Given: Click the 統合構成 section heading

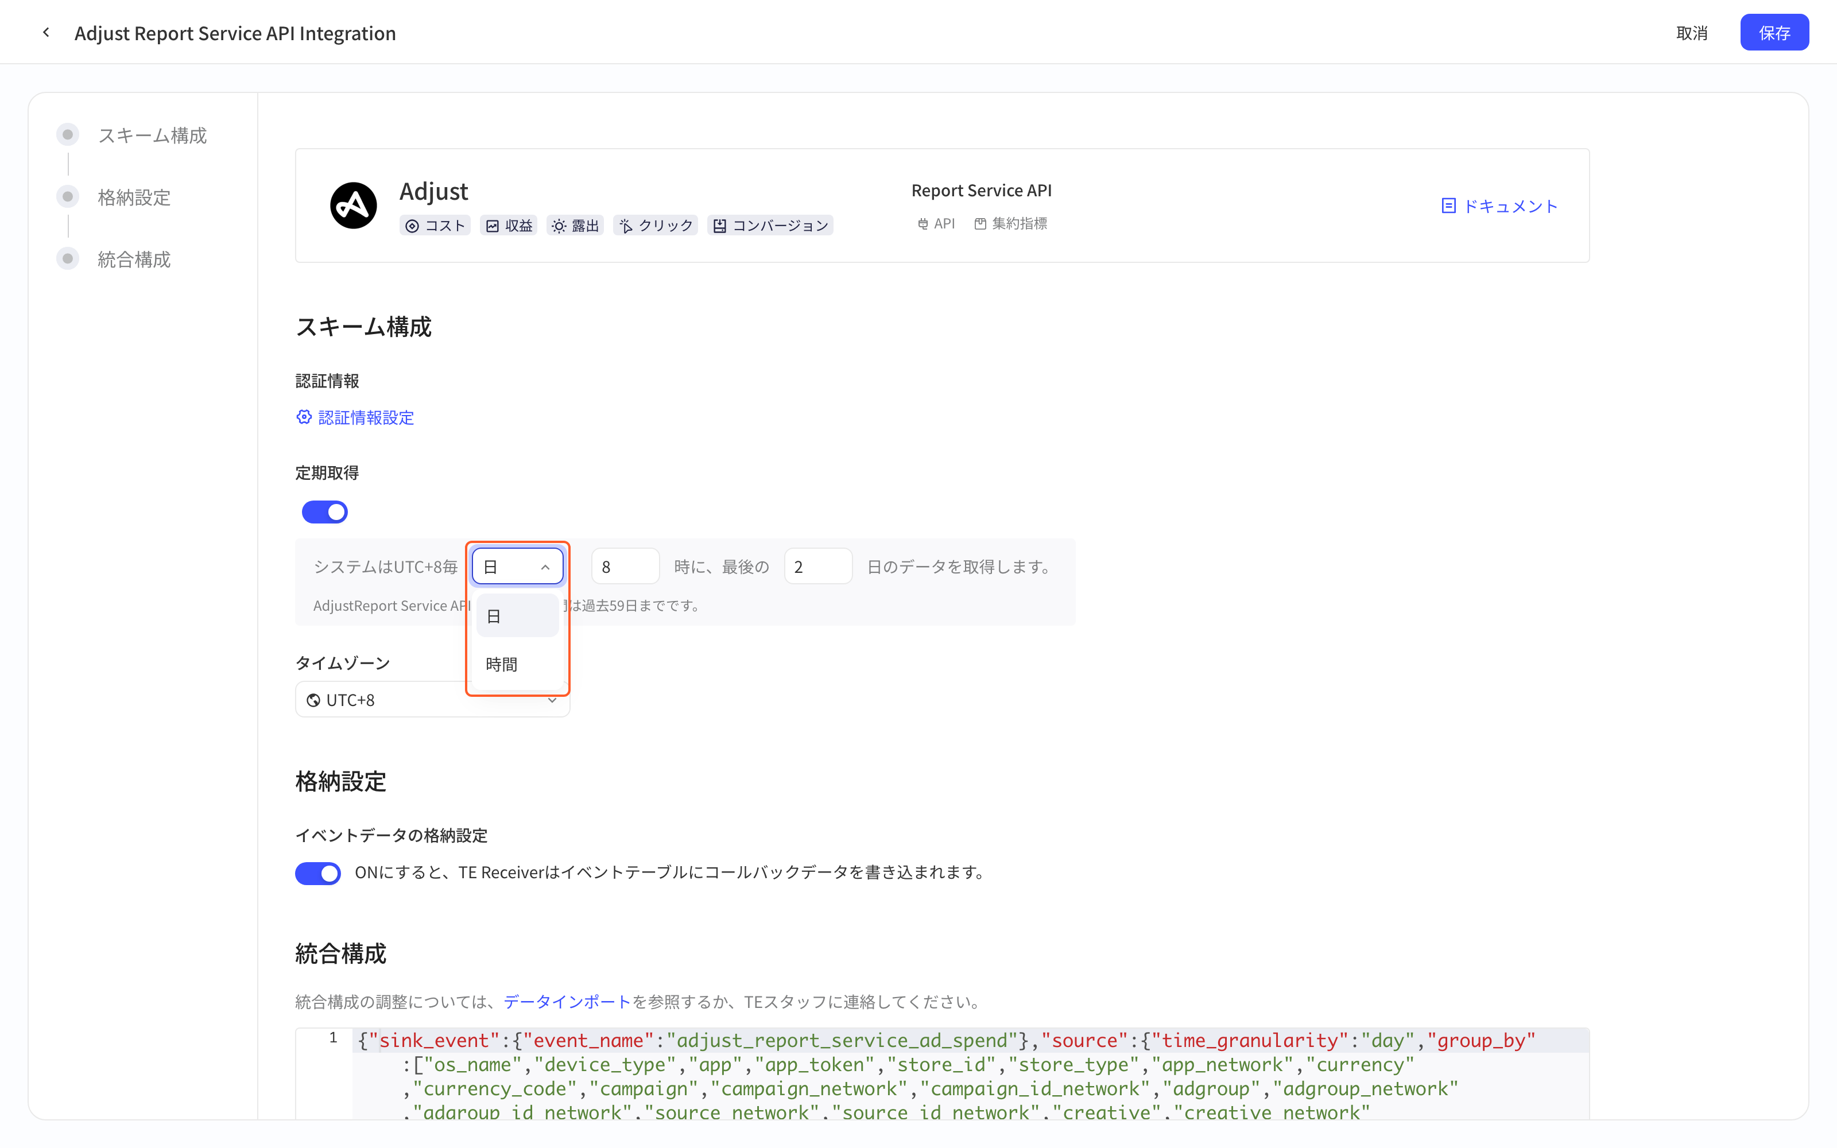Looking at the screenshot, I should pyautogui.click(x=341, y=953).
